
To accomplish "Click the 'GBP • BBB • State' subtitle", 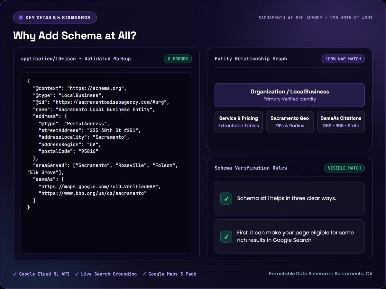I will click(341, 126).
